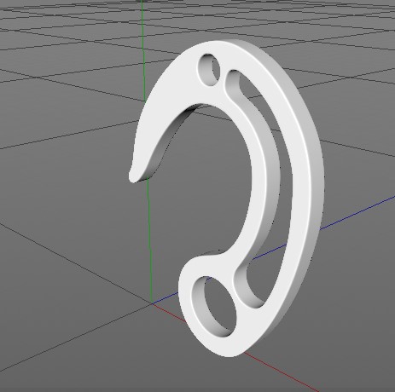This screenshot has width=395, height=392.
Task: Select the large circular hole at the bottom
Action: pyautogui.click(x=214, y=307)
